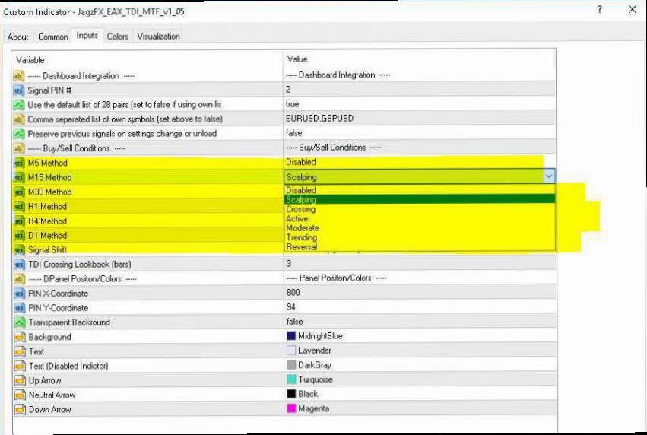This screenshot has height=435, width=647.
Task: Collapse the M15 Method dropdown arrow
Action: pyautogui.click(x=549, y=176)
